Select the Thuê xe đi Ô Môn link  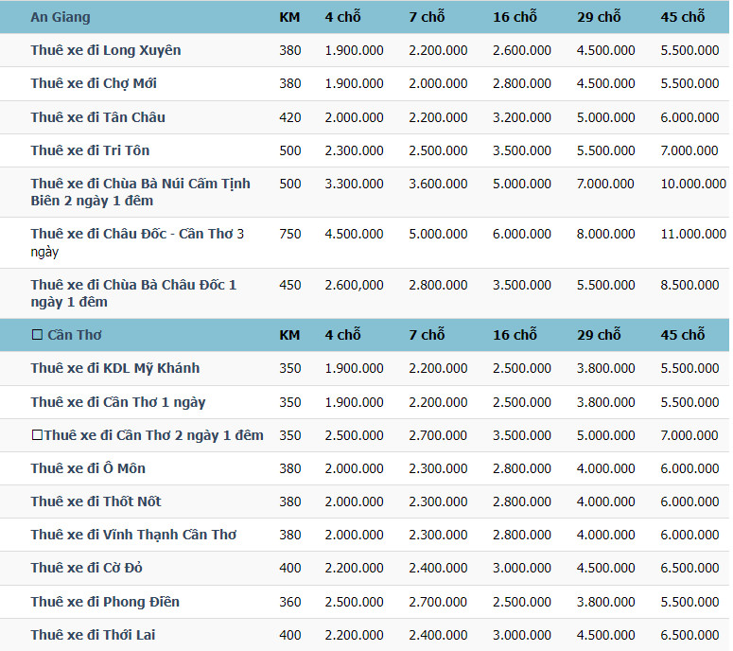pos(88,468)
